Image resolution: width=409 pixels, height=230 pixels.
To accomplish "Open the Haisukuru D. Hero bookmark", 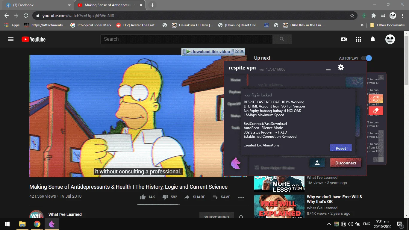I will point(193,25).
